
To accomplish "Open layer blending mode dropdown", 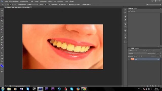I will point(137,53).
